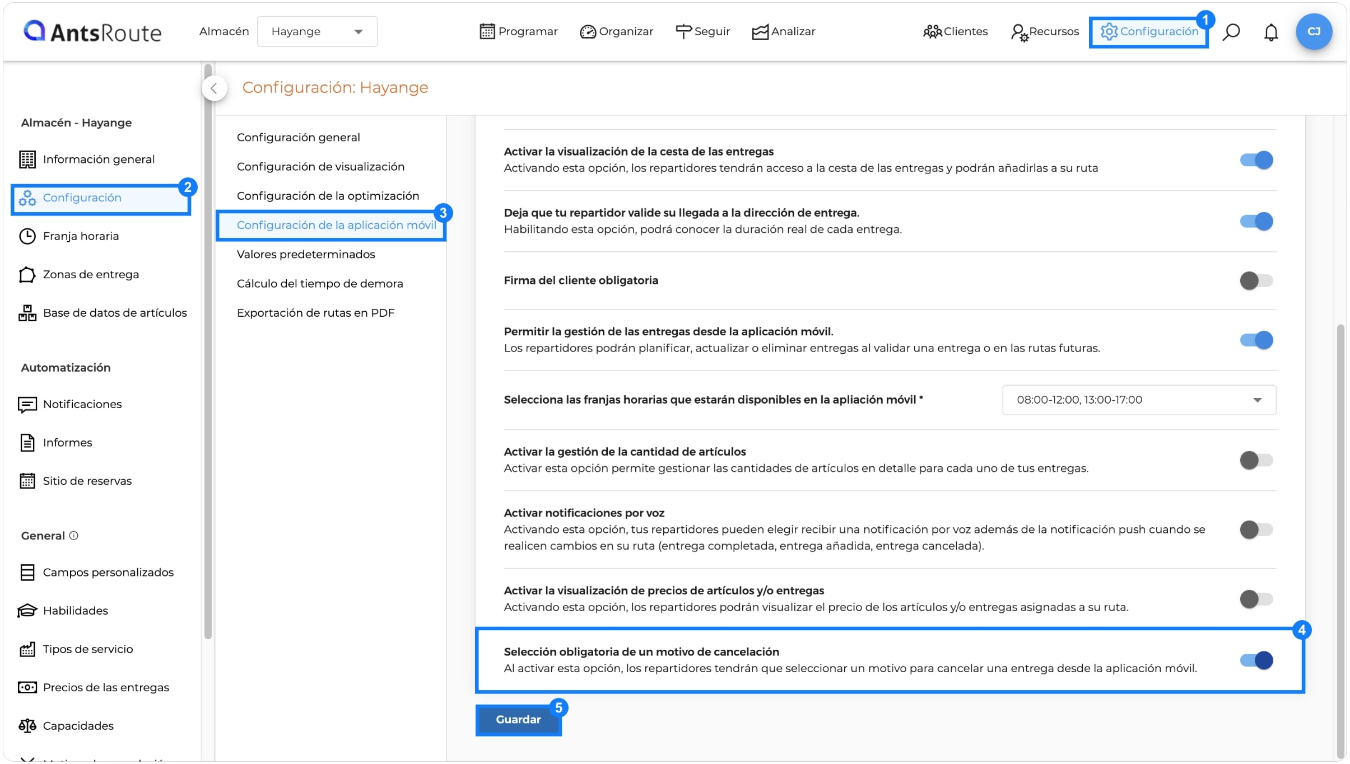Click the main content vertical scrollbar
Screen dimensions: 1350x764
click(1340, 540)
